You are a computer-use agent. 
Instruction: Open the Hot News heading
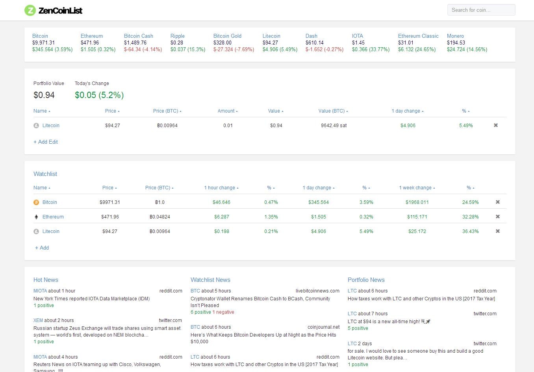coord(46,280)
